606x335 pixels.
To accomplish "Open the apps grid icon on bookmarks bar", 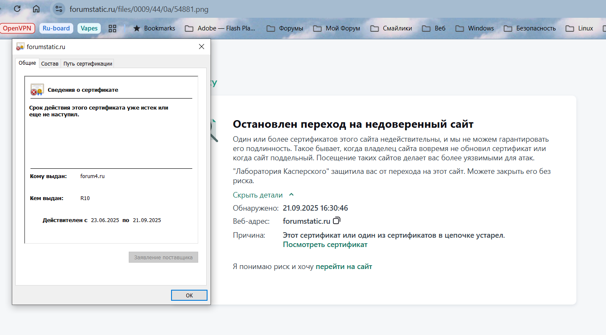I will (x=112, y=28).
